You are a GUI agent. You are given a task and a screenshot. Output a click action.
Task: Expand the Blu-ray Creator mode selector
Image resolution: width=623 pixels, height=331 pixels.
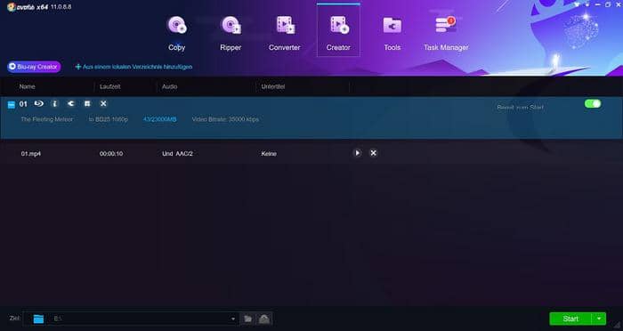pyautogui.click(x=34, y=67)
